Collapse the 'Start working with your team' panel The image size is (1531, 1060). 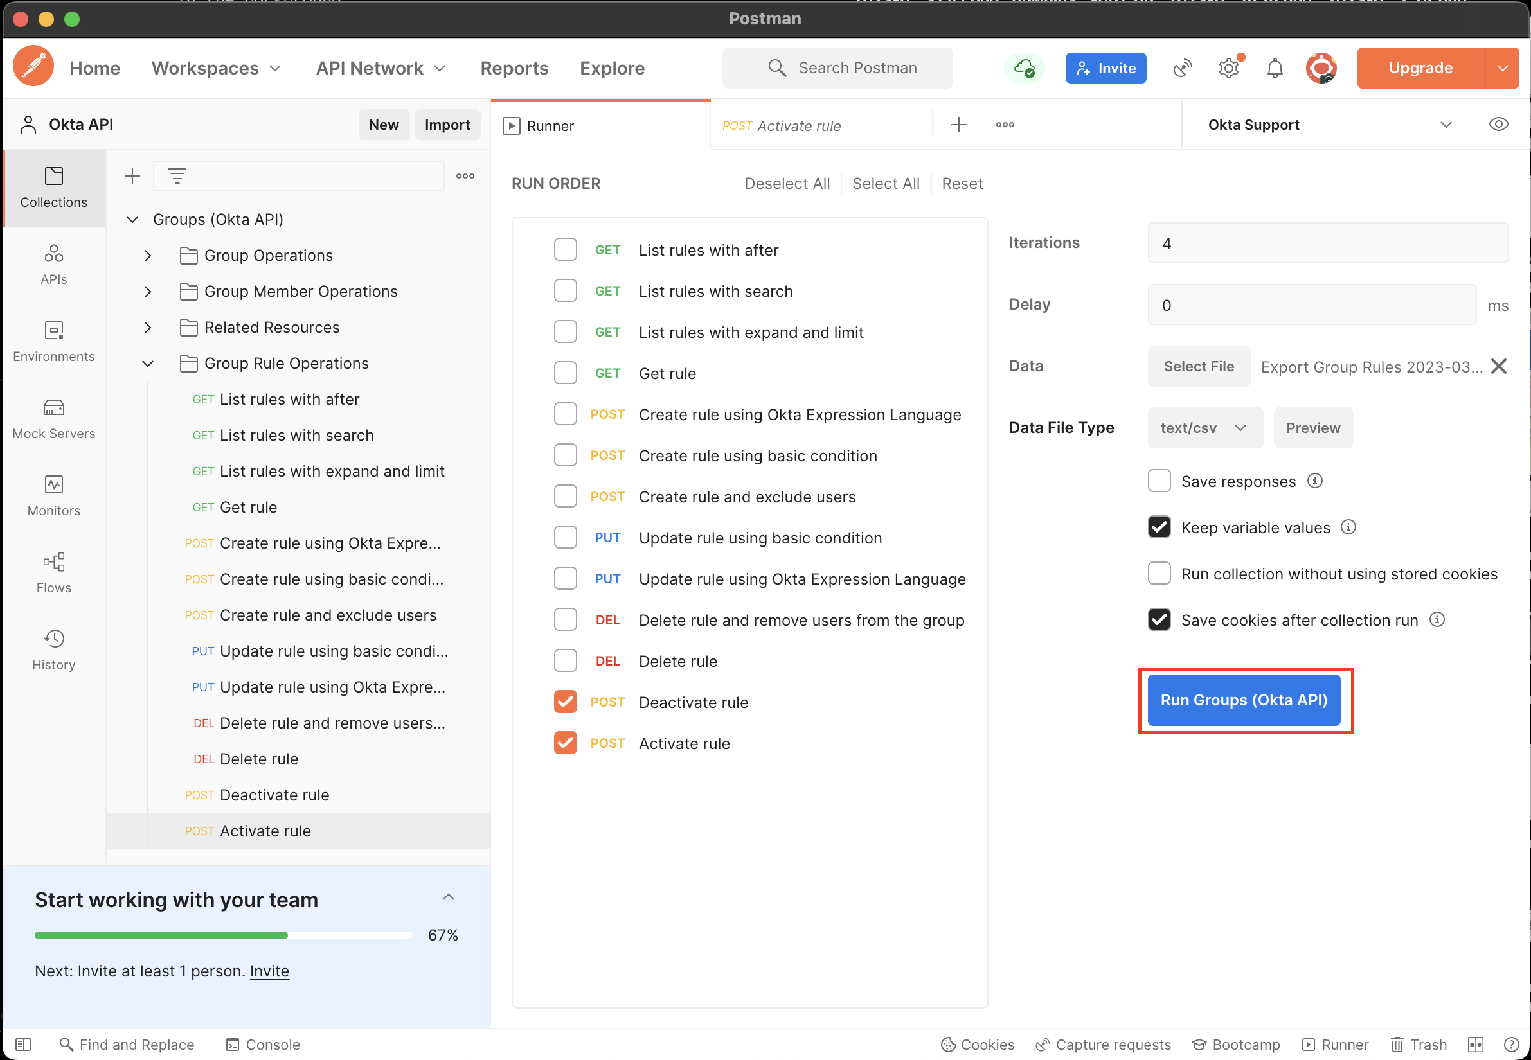click(x=449, y=897)
